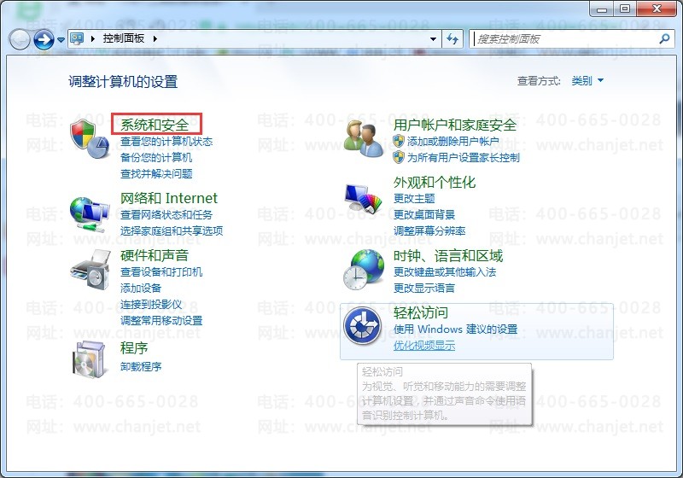Click the Ease of Access round icon

tap(362, 326)
